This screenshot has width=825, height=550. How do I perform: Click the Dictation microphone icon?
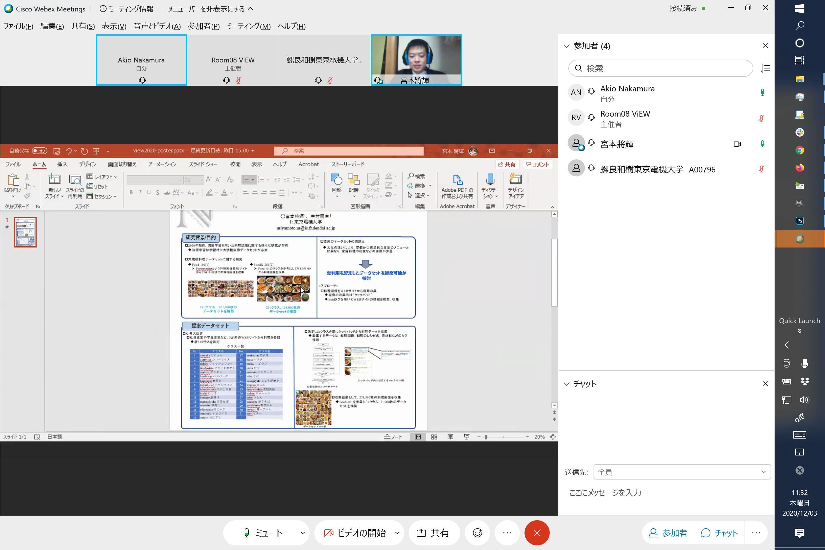pyautogui.click(x=490, y=179)
